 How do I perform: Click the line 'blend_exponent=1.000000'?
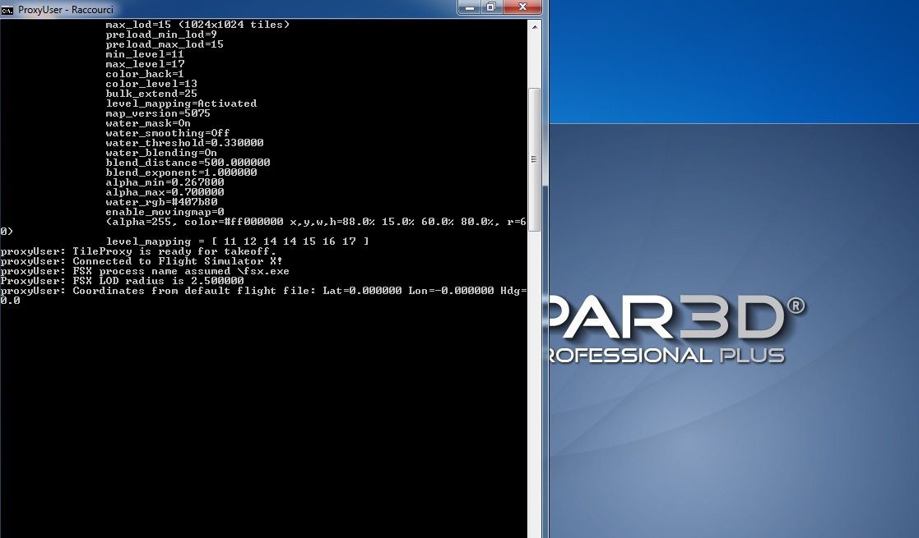pyautogui.click(x=181, y=172)
